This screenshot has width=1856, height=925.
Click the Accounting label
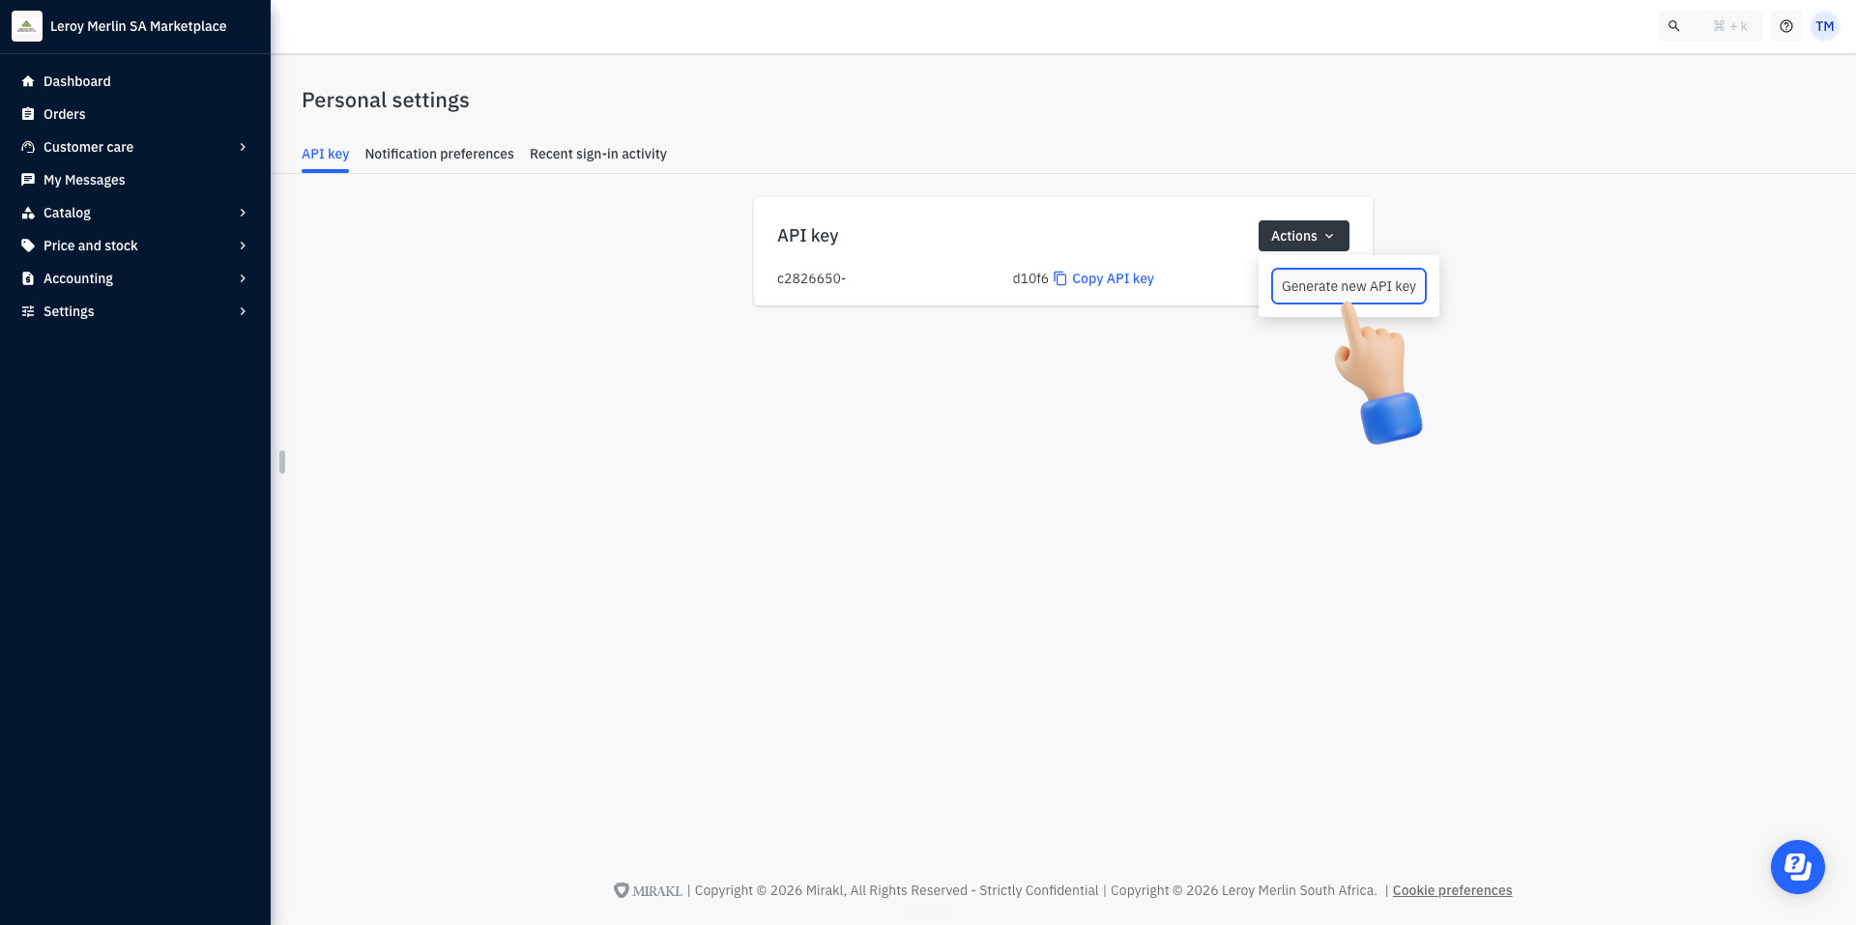coord(77,278)
